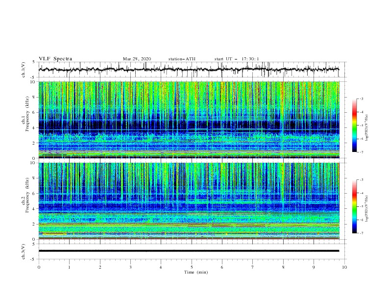Click time axis tick label "9"

314,267
